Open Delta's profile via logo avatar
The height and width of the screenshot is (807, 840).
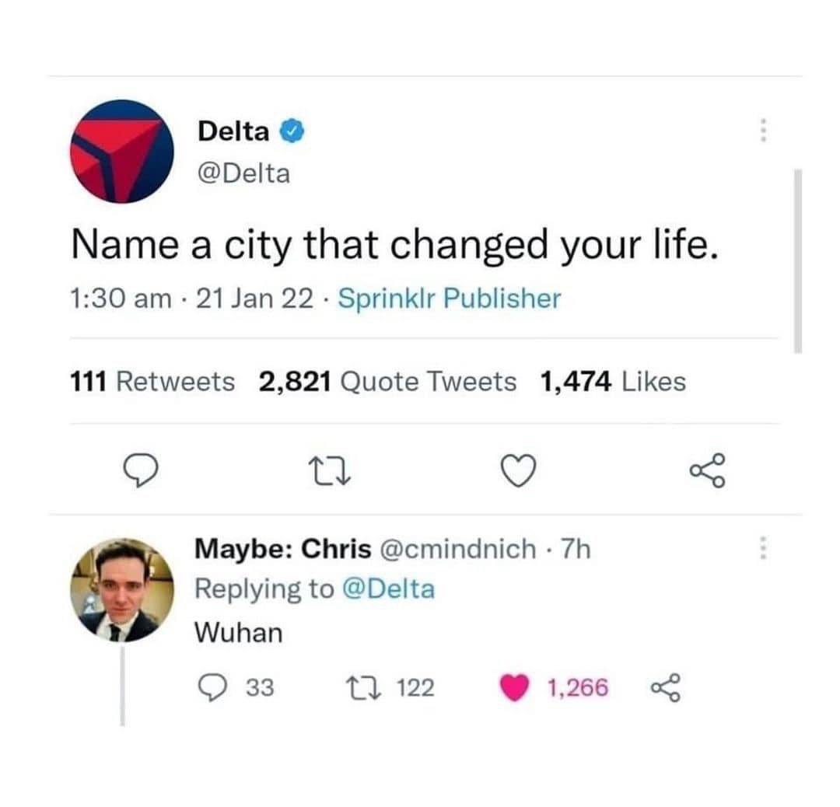coord(122,152)
